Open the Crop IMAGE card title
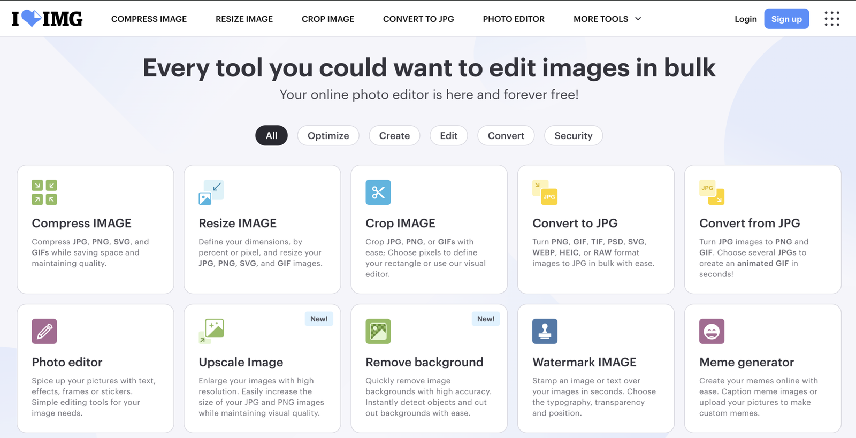 tap(400, 223)
